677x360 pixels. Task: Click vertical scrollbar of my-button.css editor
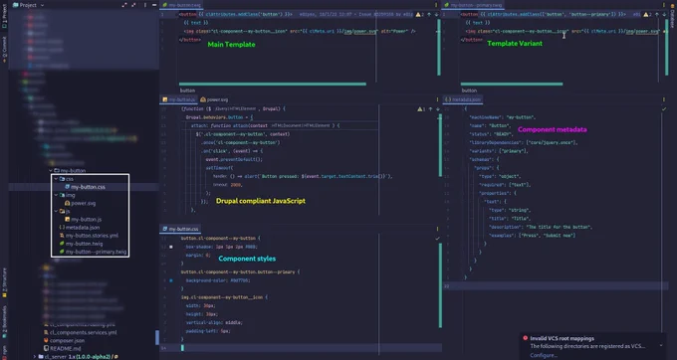[x=440, y=285]
